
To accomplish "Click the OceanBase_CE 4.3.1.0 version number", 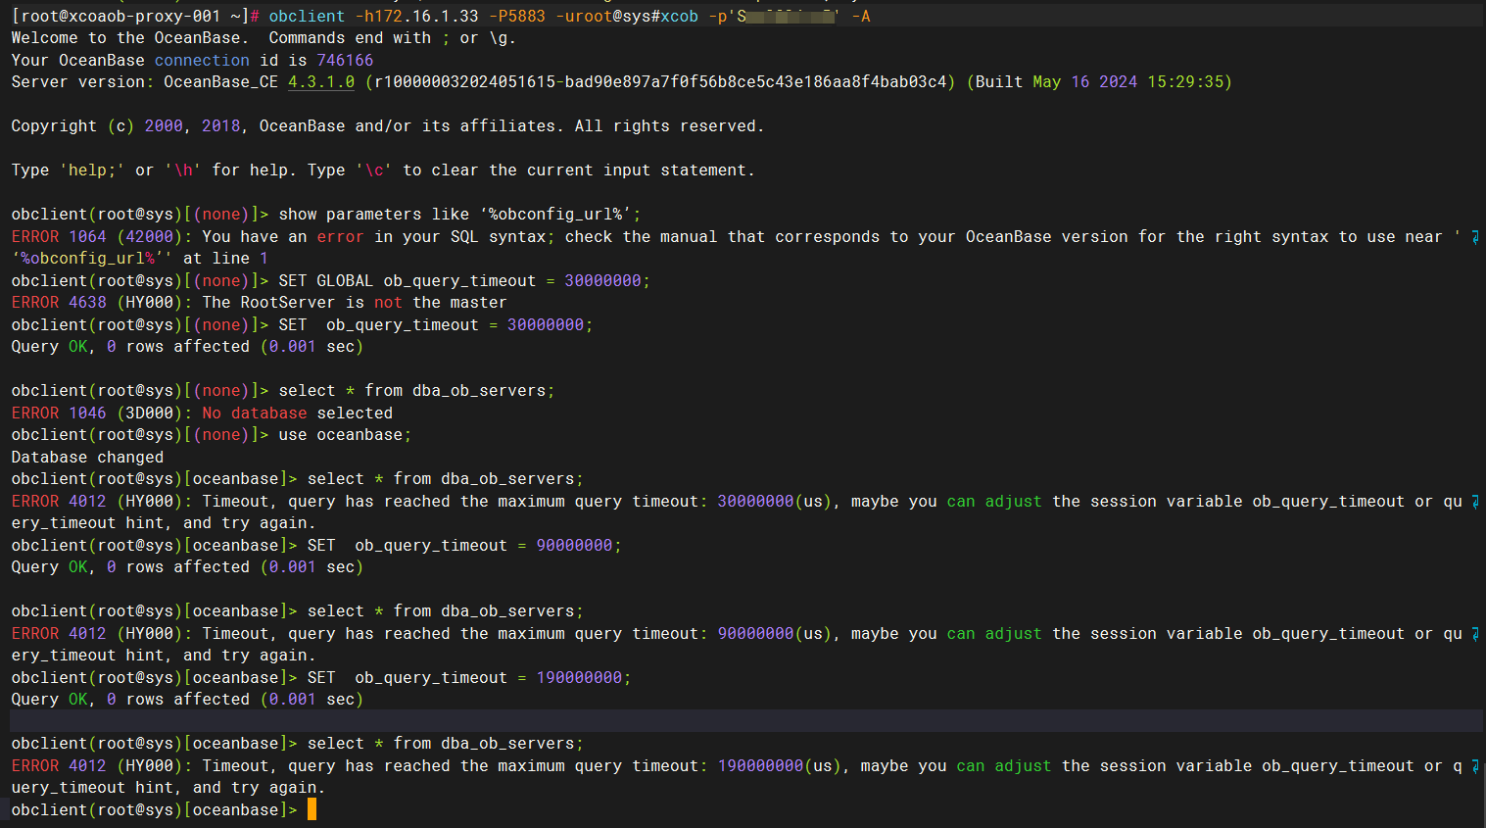I will [x=320, y=81].
